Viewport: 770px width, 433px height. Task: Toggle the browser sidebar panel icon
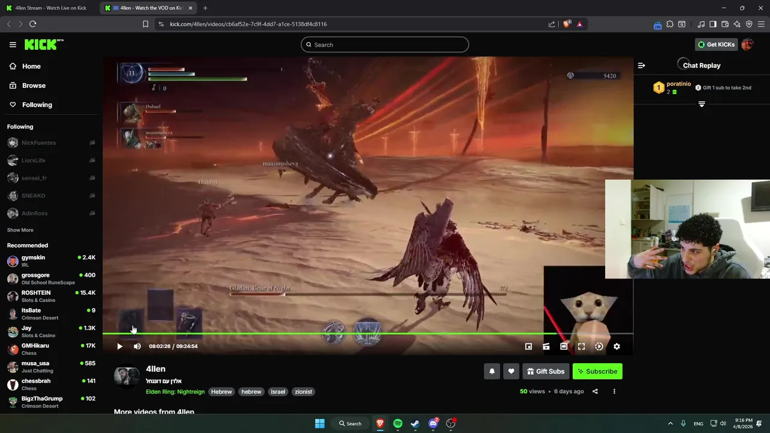point(713,24)
